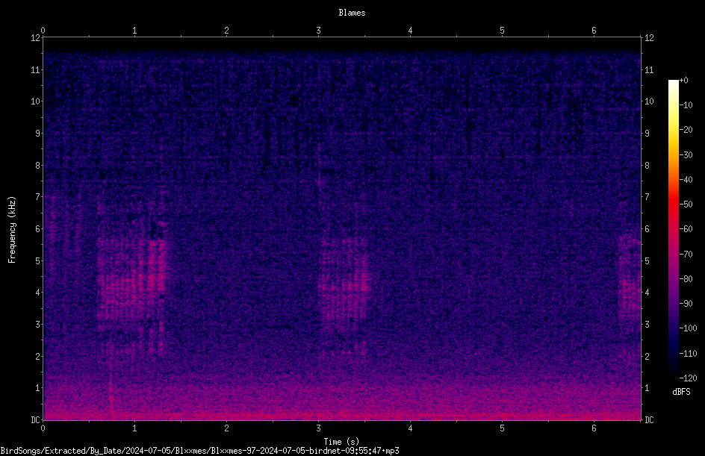This screenshot has width=705, height=456.
Task: Click the "4" second tick on bottom time axis
Action: click(x=410, y=428)
